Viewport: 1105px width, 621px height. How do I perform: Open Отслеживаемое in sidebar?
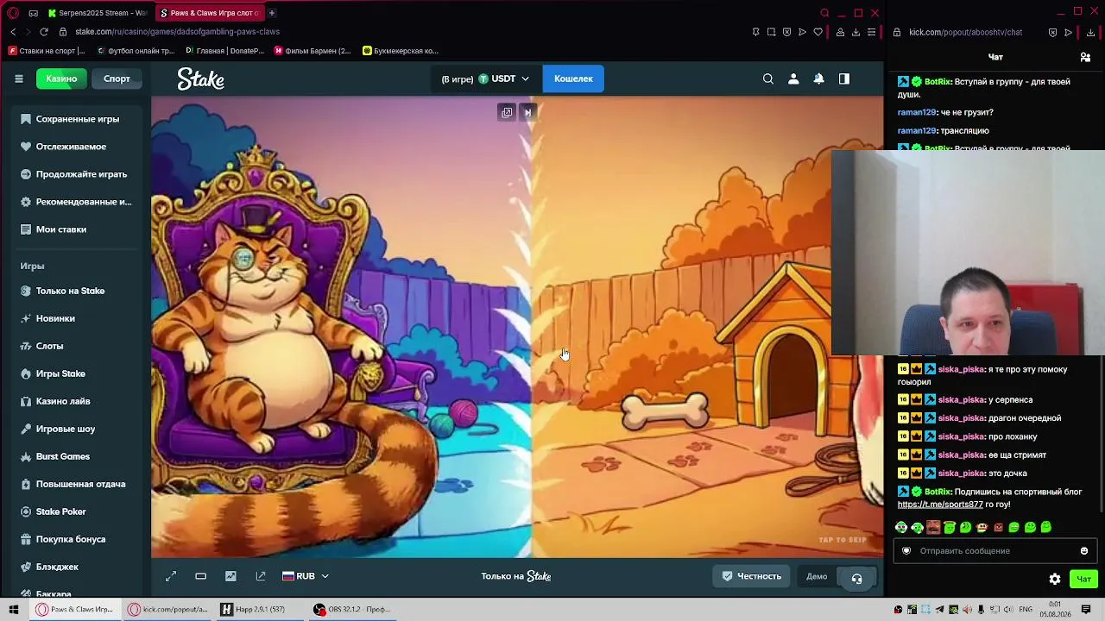pyautogui.click(x=71, y=147)
